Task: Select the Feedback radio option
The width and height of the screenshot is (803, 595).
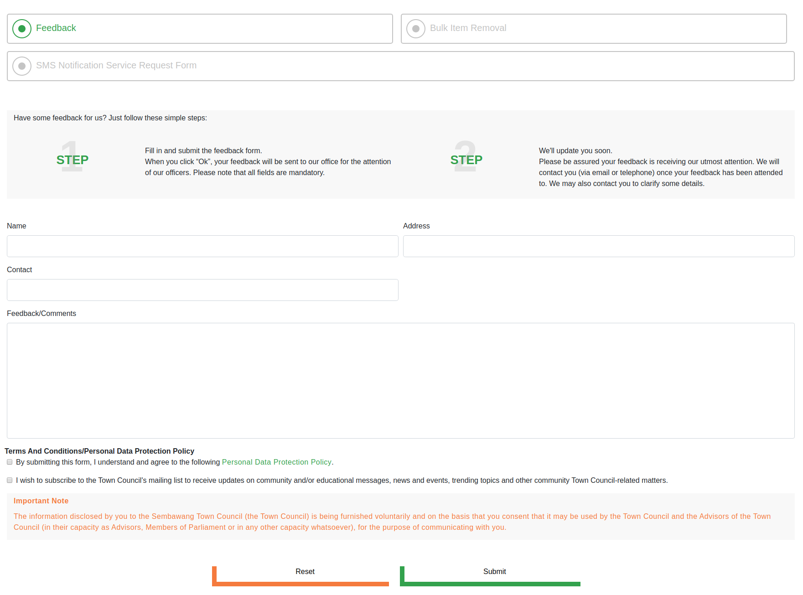Action: coord(22,29)
